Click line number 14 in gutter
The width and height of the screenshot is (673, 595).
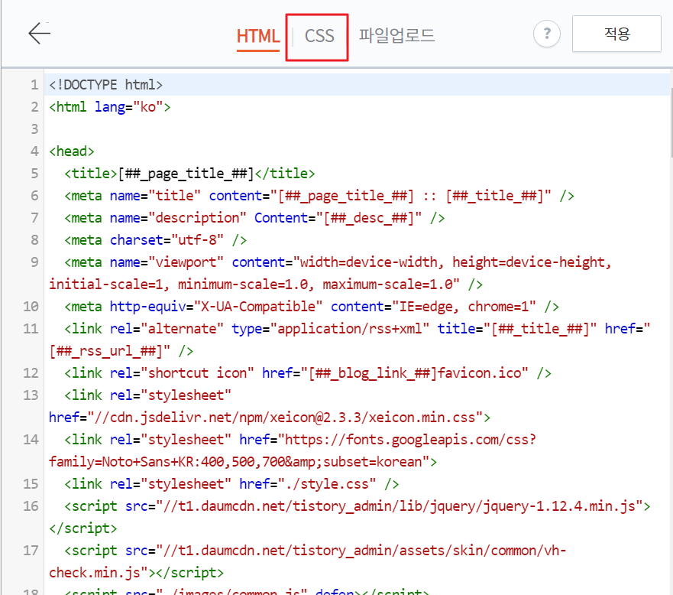[31, 440]
